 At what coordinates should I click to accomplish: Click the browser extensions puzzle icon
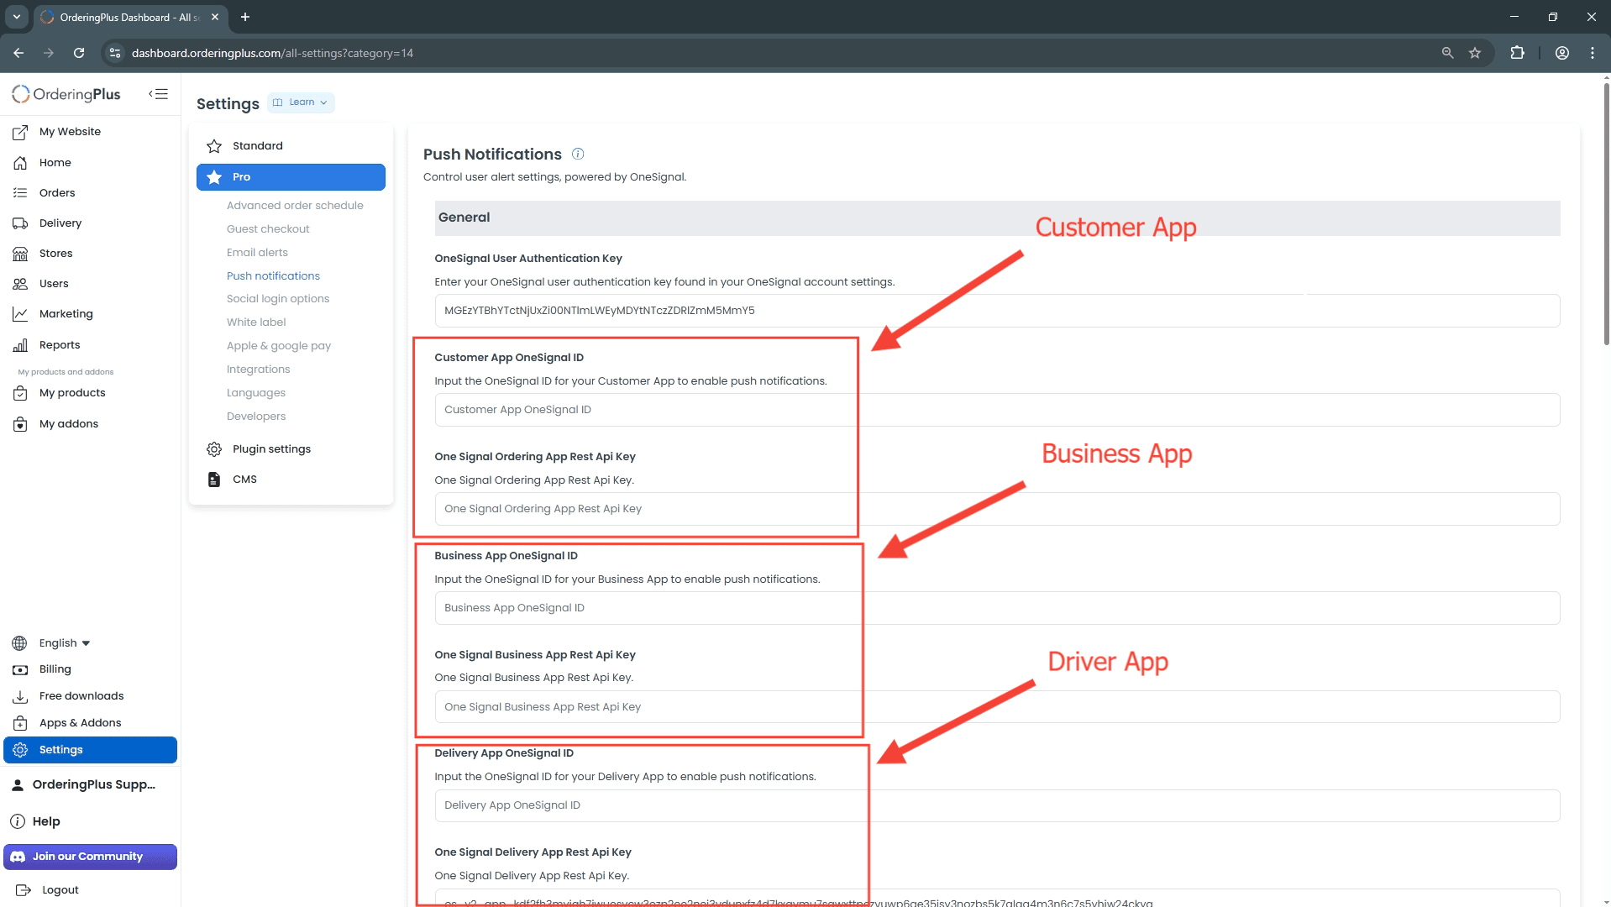(1517, 53)
